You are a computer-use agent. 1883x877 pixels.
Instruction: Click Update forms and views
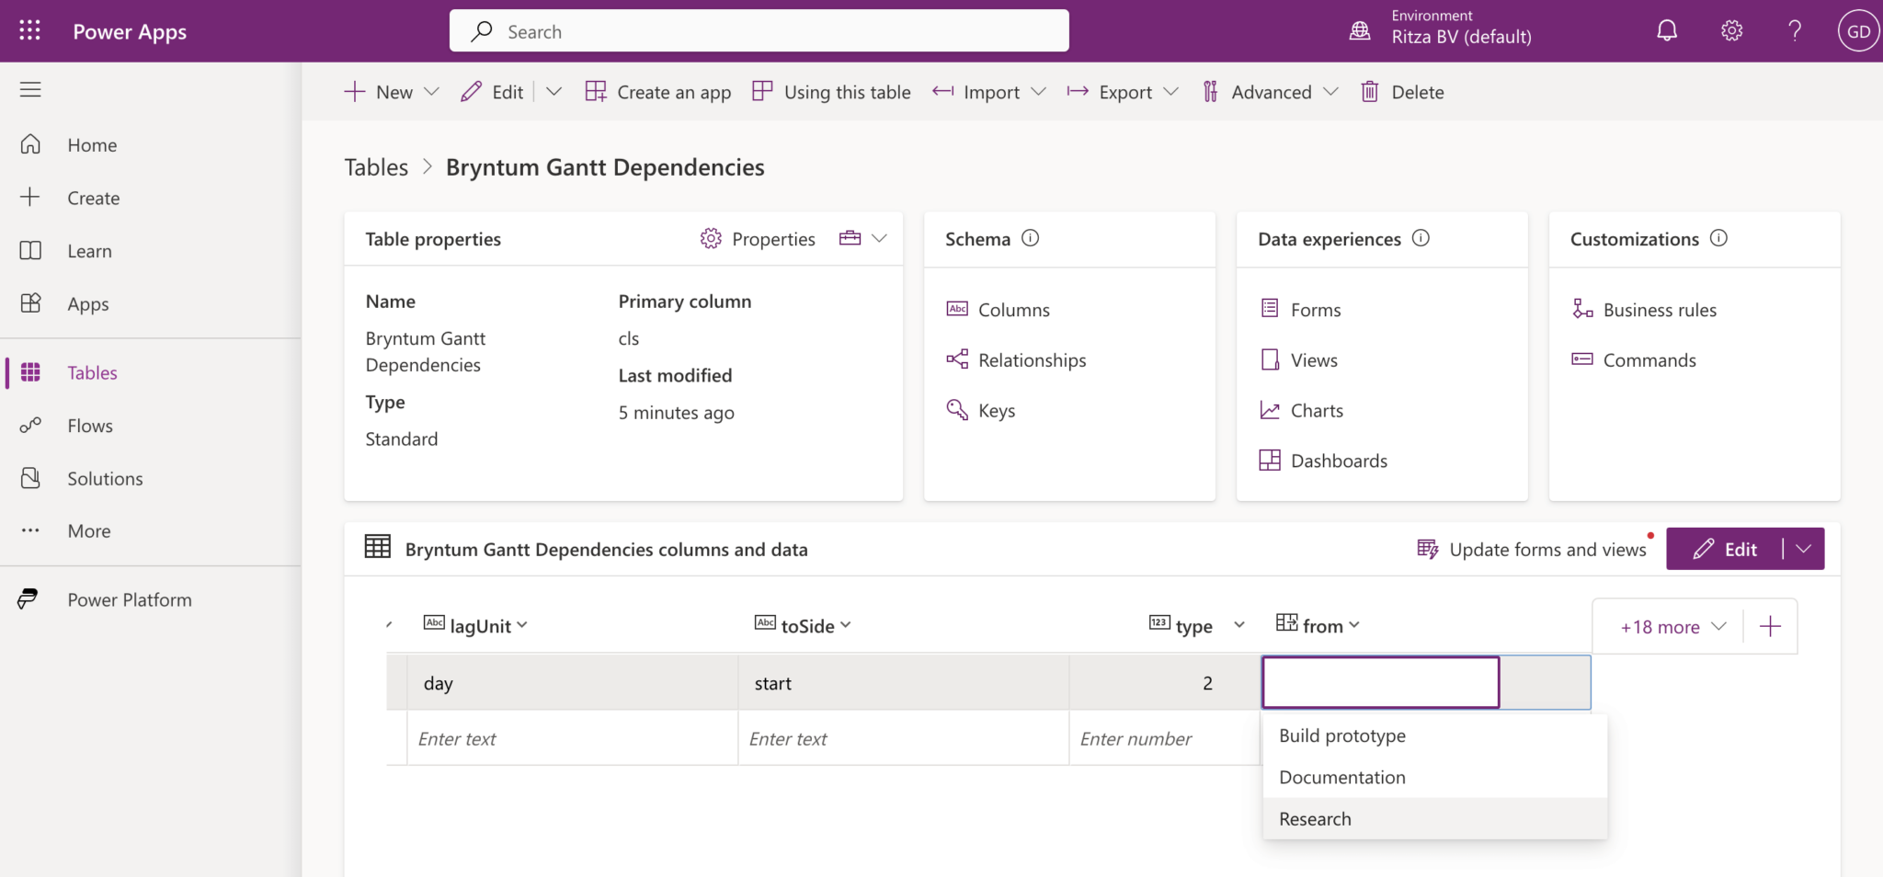(x=1532, y=550)
